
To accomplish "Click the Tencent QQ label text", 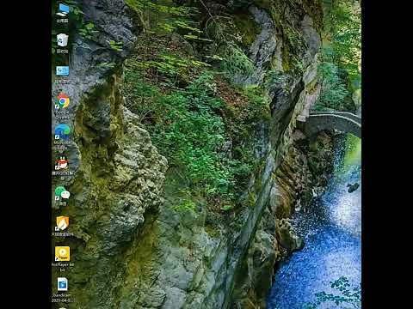I will pos(63,175).
